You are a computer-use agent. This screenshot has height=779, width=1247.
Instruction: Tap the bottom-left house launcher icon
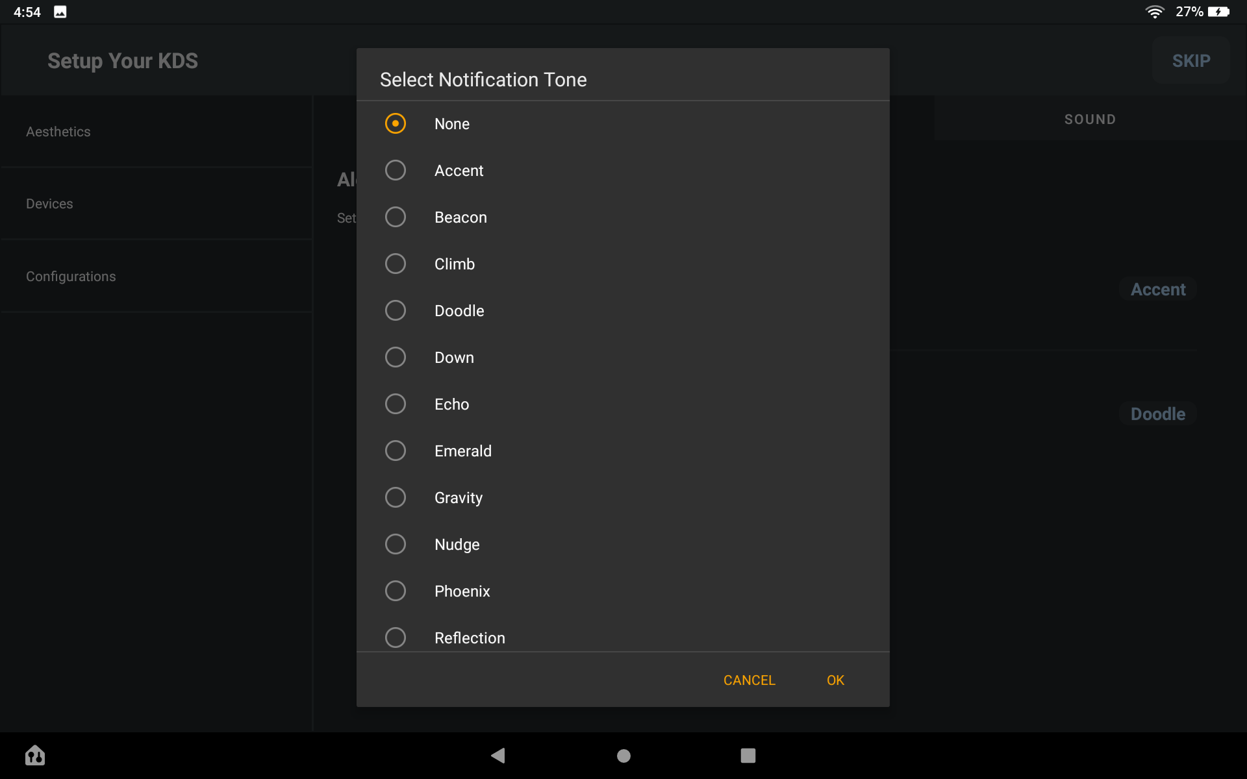pos(35,755)
